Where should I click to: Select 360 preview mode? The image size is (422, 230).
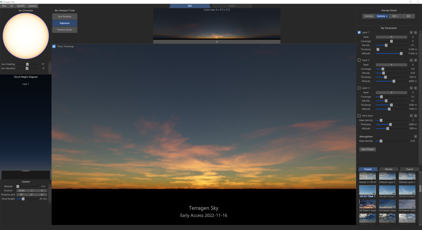(x=408, y=16)
